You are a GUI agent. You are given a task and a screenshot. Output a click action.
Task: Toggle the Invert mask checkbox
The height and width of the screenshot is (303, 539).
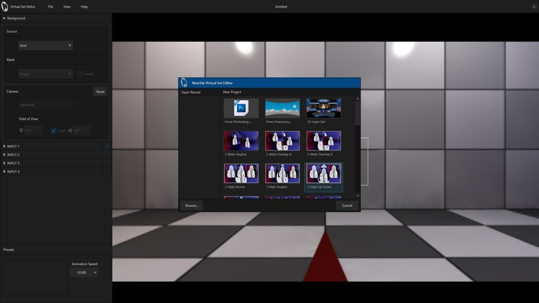pyautogui.click(x=80, y=74)
